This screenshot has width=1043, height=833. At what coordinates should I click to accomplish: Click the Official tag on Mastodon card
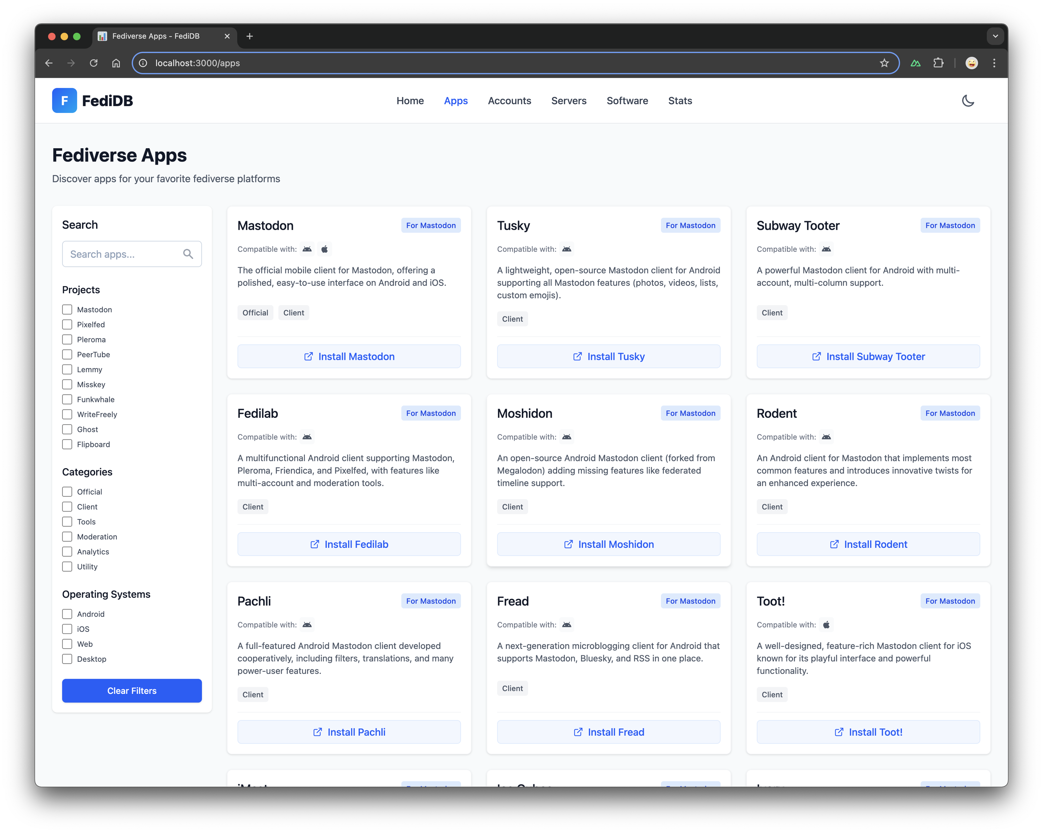pos(255,313)
